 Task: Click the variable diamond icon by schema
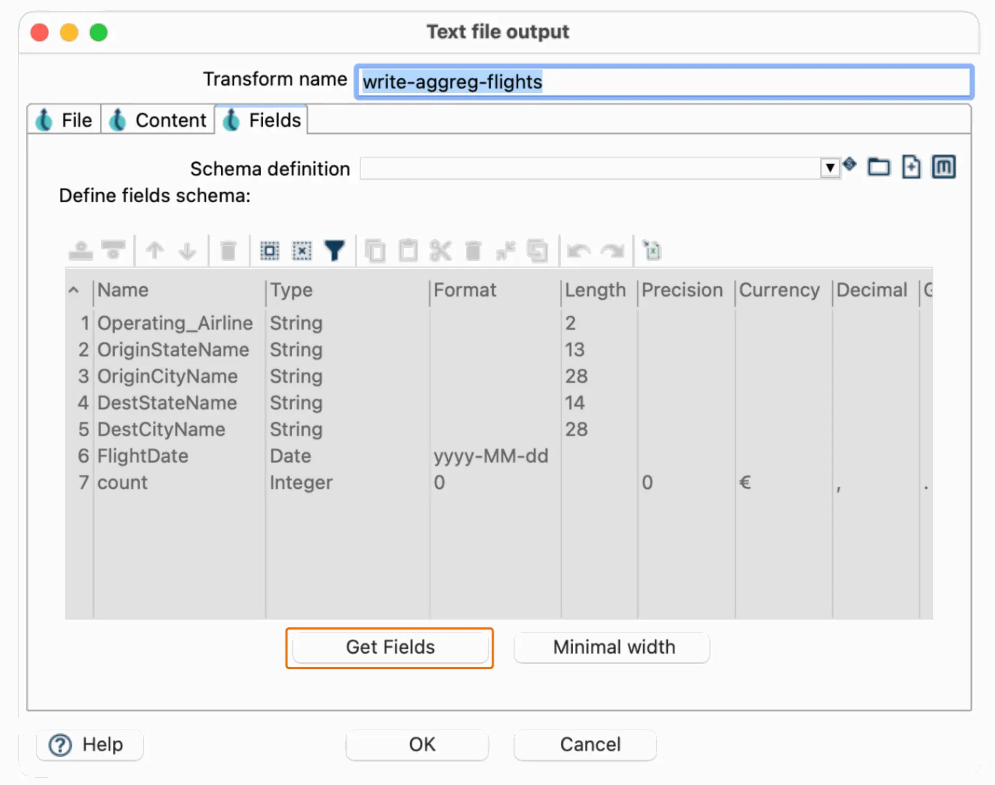pos(849,164)
